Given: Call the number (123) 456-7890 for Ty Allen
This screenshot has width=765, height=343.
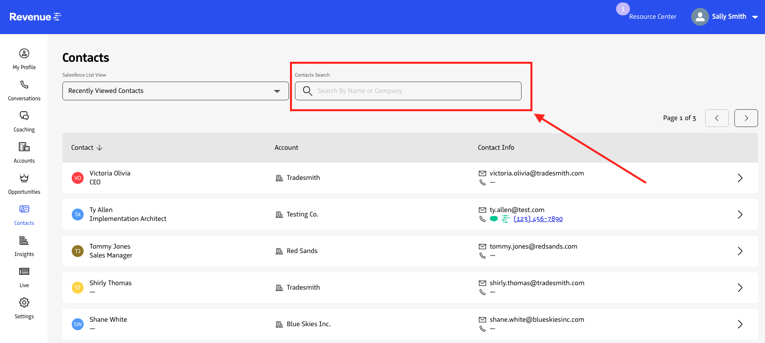Looking at the screenshot, I should (538, 218).
